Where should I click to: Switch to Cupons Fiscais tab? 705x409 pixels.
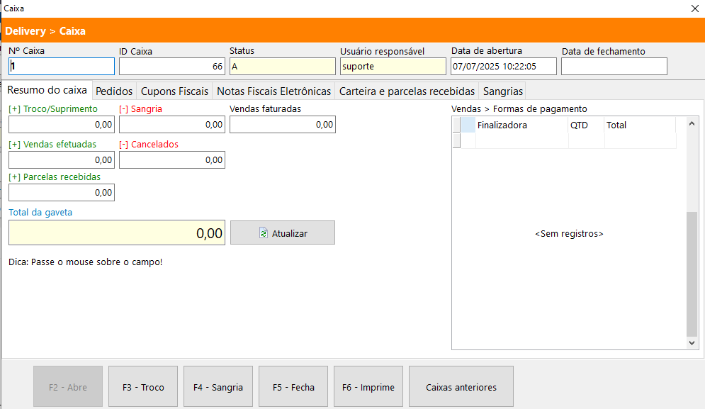click(x=174, y=91)
